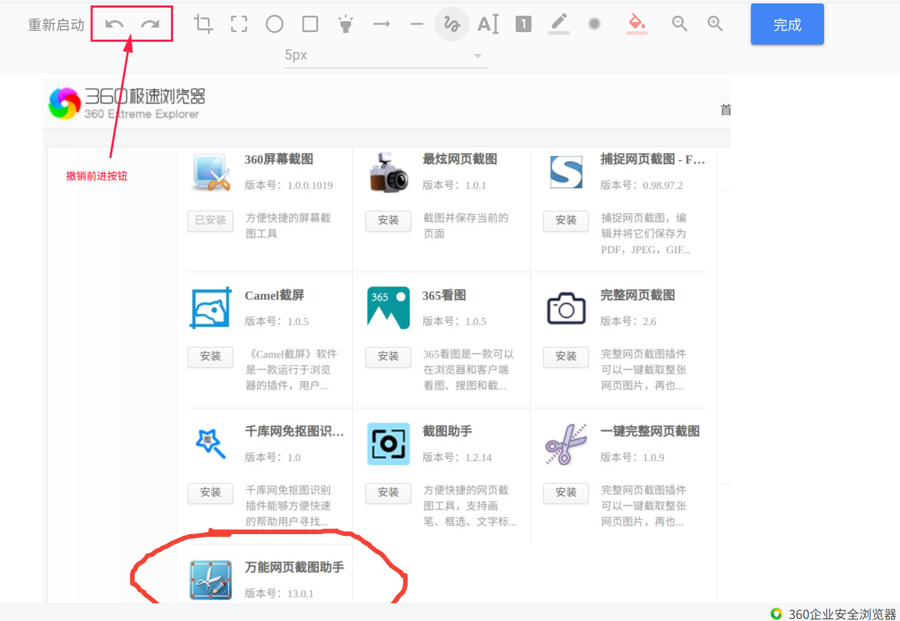Click the 截图助手 extension icon
The width and height of the screenshot is (900, 621).
click(388, 444)
